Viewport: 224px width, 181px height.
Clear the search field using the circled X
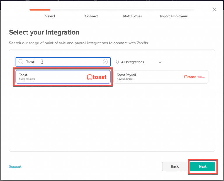point(105,62)
